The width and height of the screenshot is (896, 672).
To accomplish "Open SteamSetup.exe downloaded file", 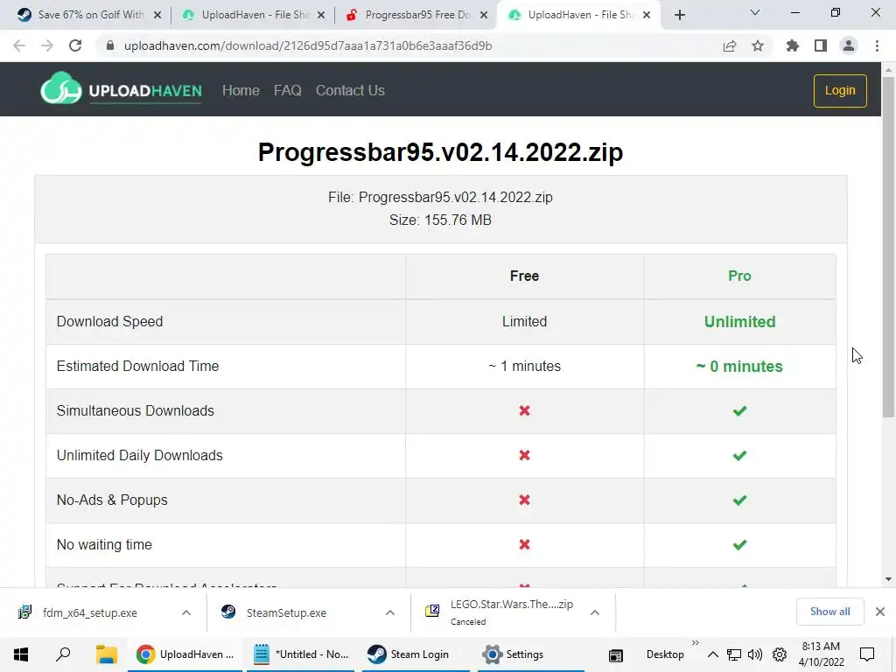I will click(286, 612).
